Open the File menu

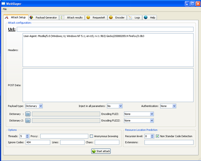click(5, 9)
